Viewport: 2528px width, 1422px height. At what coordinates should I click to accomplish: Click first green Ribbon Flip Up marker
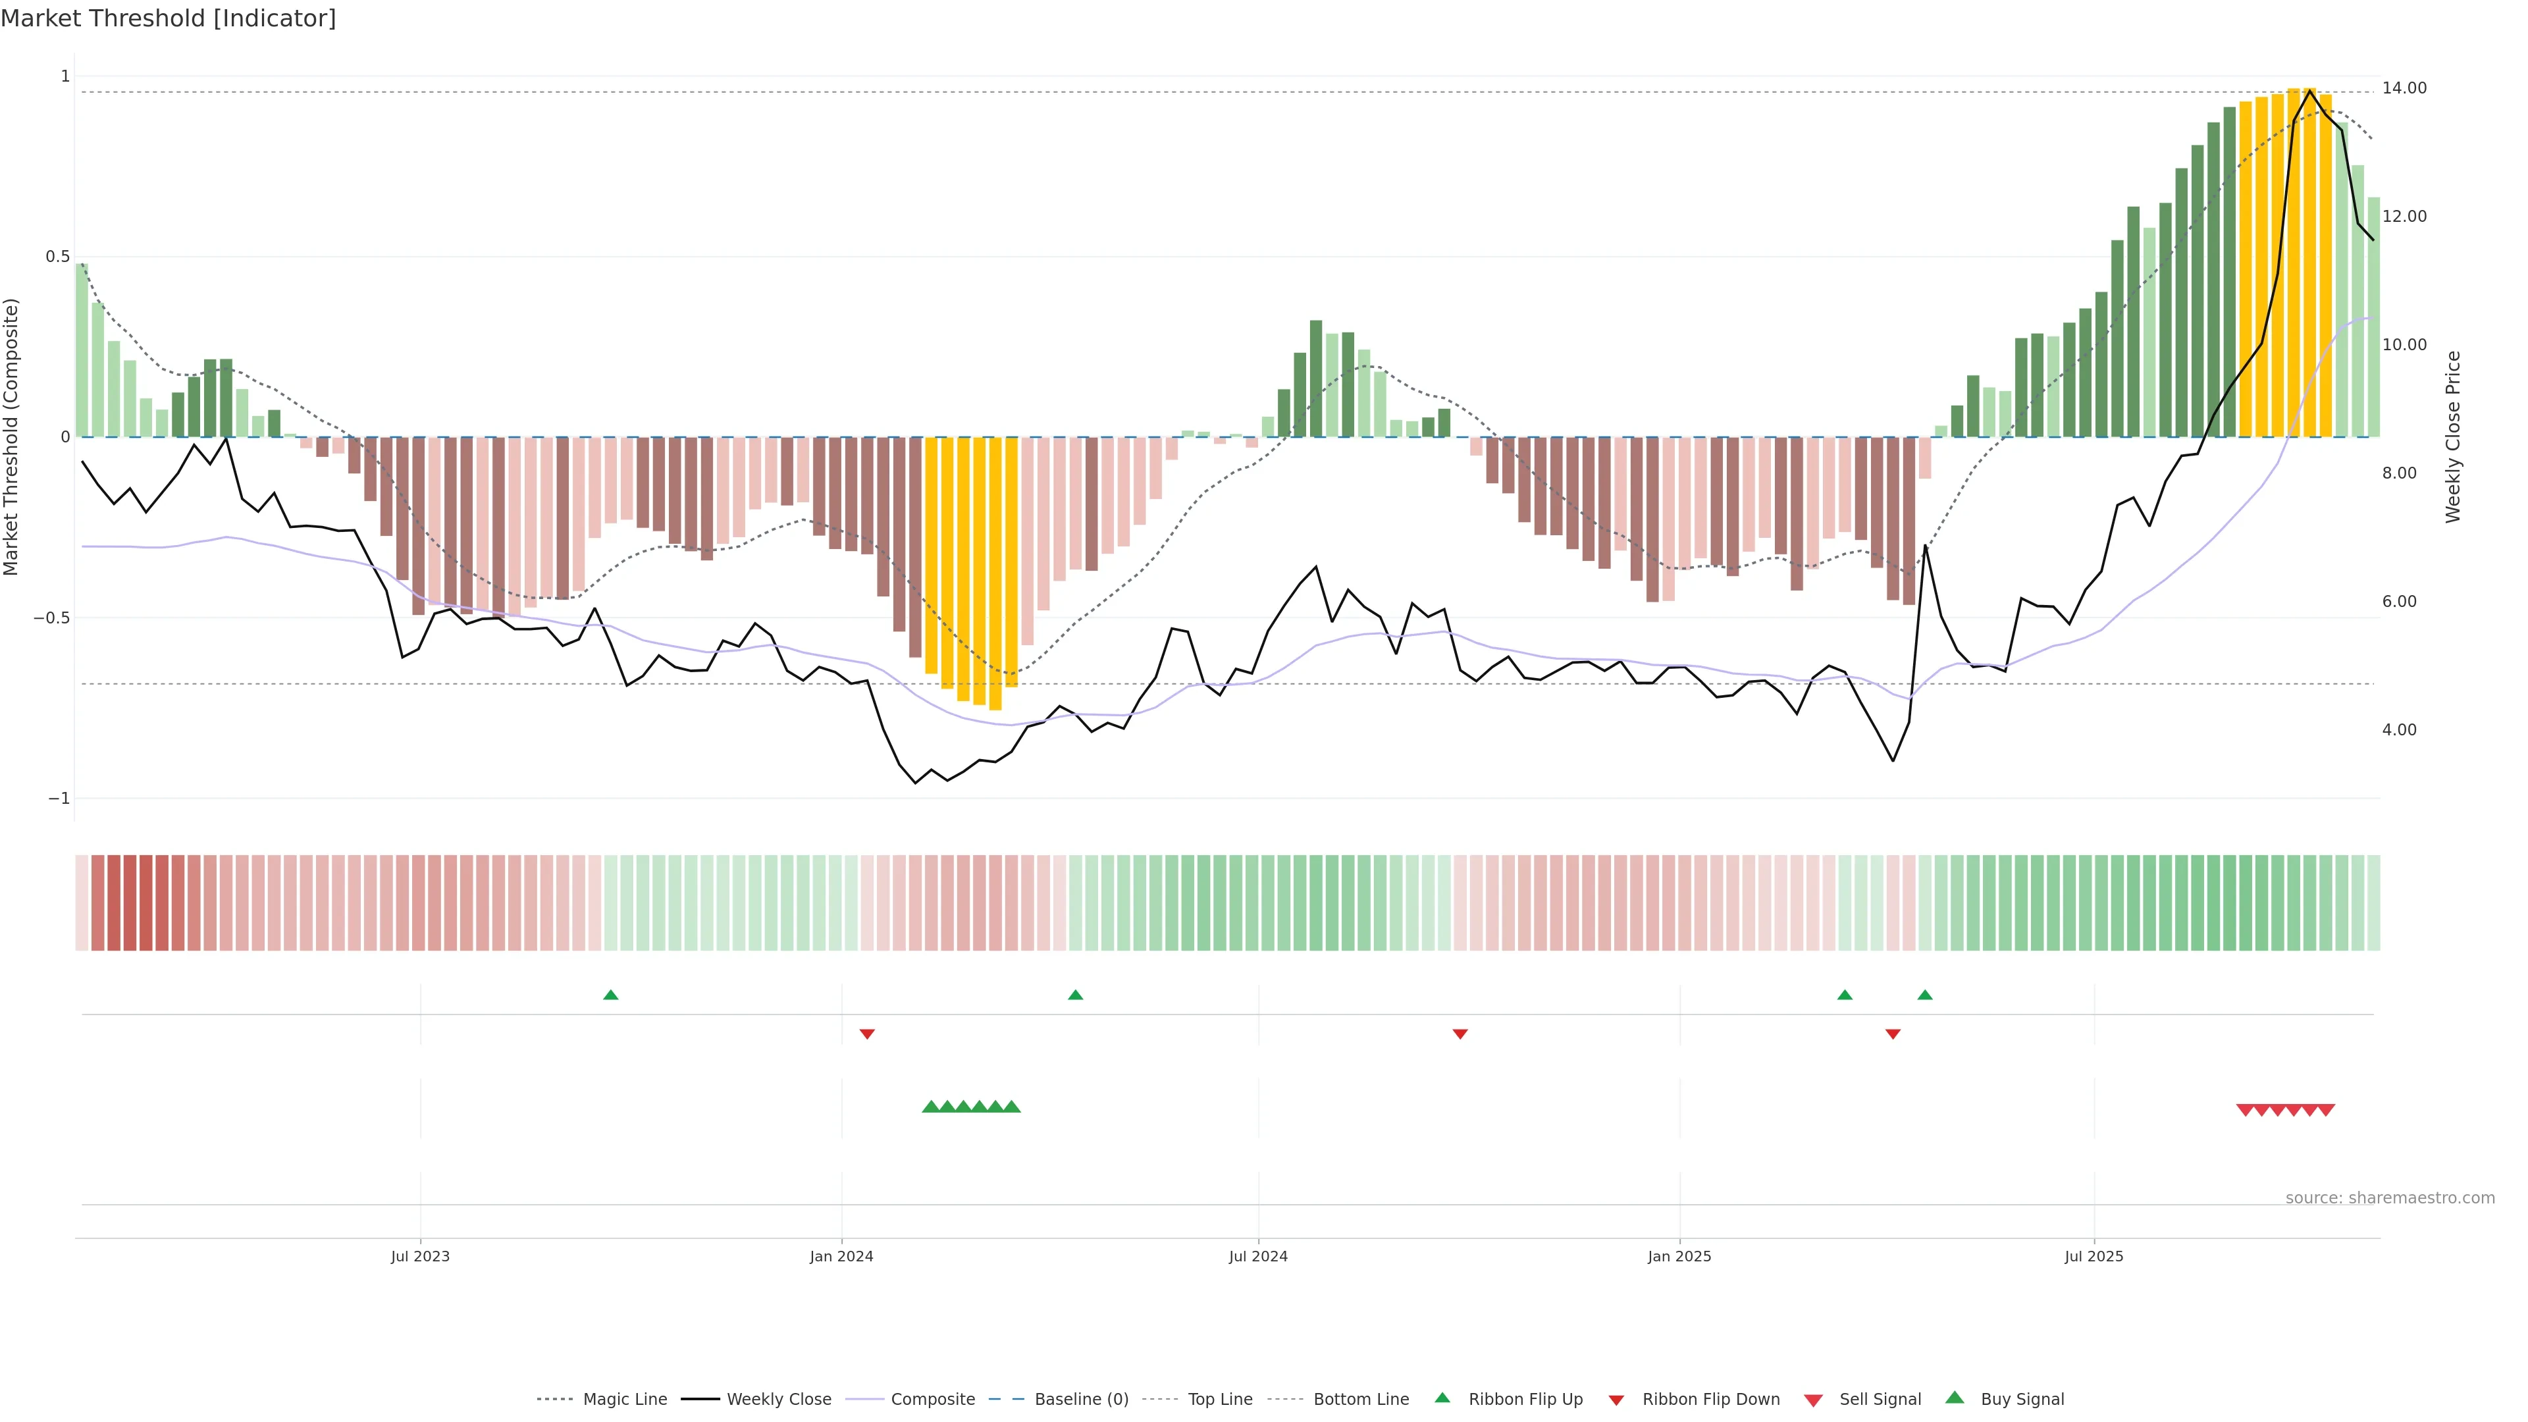[x=610, y=995]
